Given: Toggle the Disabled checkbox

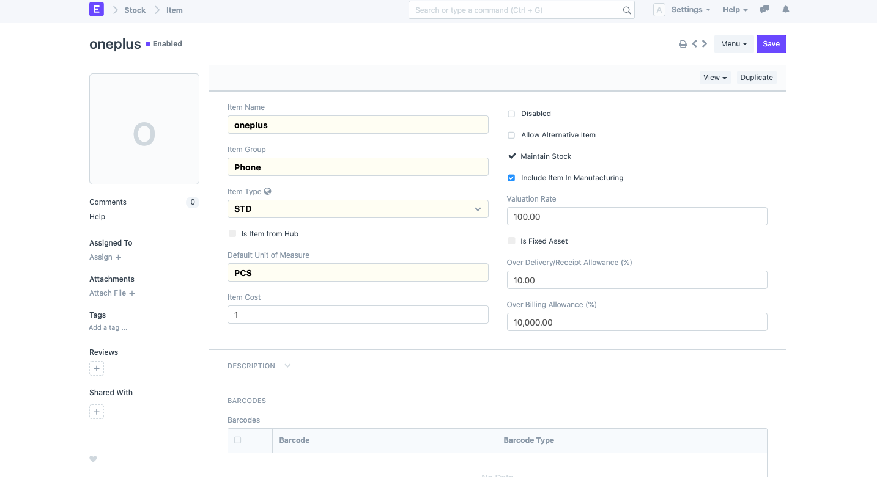Looking at the screenshot, I should pyautogui.click(x=511, y=114).
